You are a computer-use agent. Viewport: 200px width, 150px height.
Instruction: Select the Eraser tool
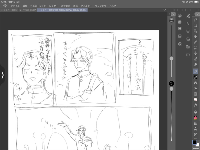[x=195, y=64]
